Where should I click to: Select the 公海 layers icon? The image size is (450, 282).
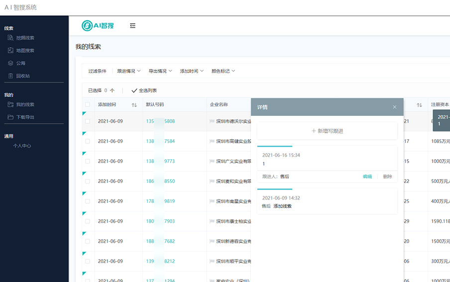click(10, 63)
